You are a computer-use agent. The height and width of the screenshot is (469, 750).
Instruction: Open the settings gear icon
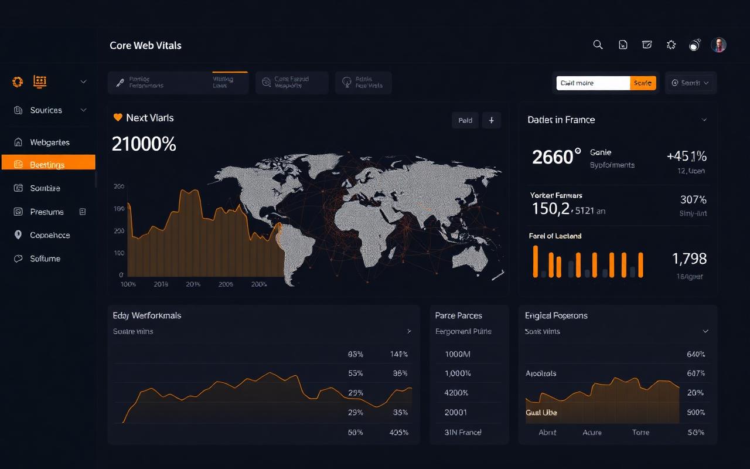tap(671, 45)
